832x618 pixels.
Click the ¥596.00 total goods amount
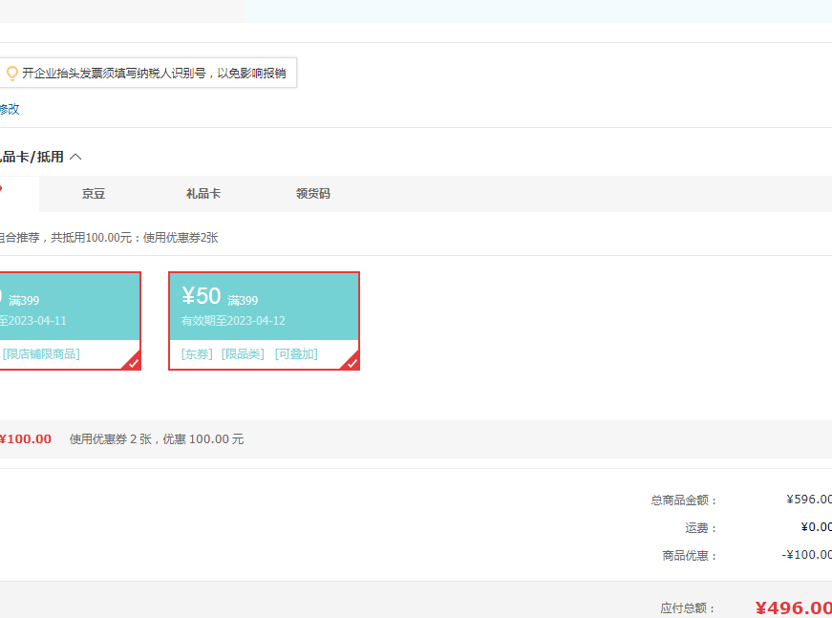pos(809,500)
